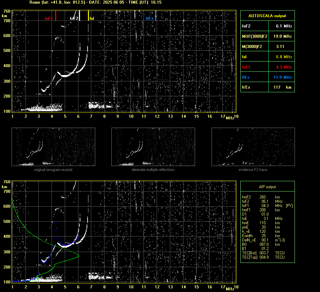Select the B0 087.0 km row
320x292 pixels.
tap(261, 244)
